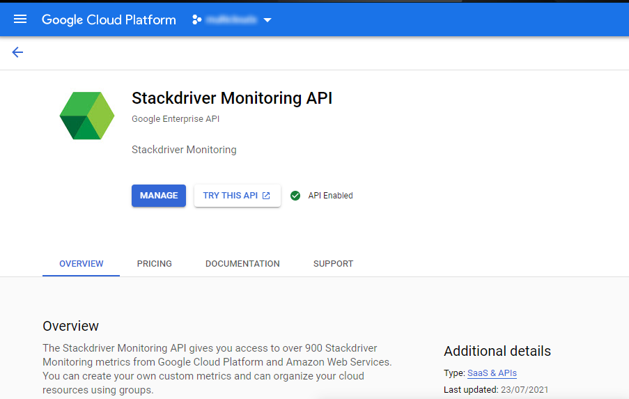Viewport: 629px width, 399px height.
Task: Expand the project dropdown arrow
Action: coord(267,20)
